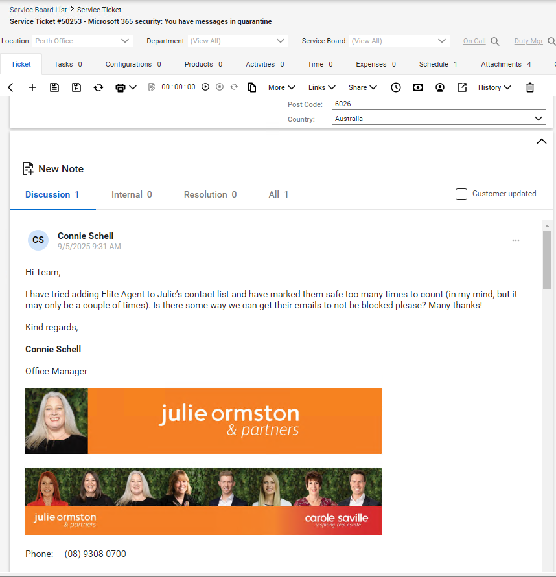Click the copy ticket icon
This screenshot has width=556, height=577.
pyautogui.click(x=252, y=87)
